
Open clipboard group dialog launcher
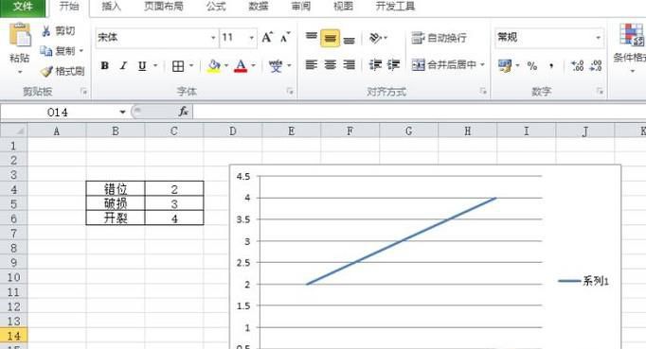(83, 92)
